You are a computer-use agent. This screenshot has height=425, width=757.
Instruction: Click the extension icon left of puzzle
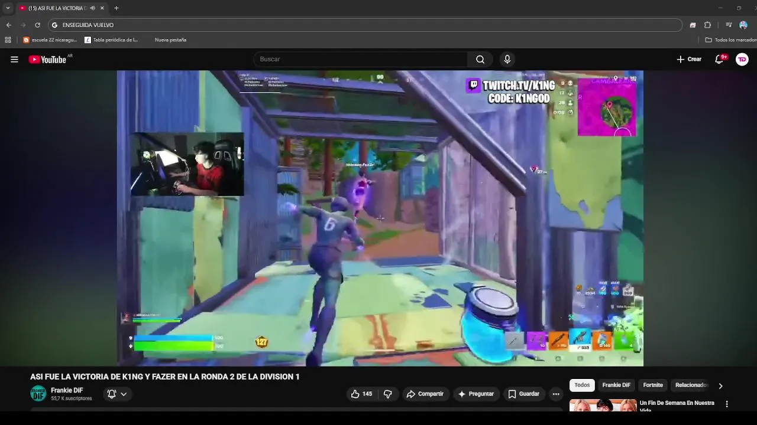pyautogui.click(x=693, y=25)
